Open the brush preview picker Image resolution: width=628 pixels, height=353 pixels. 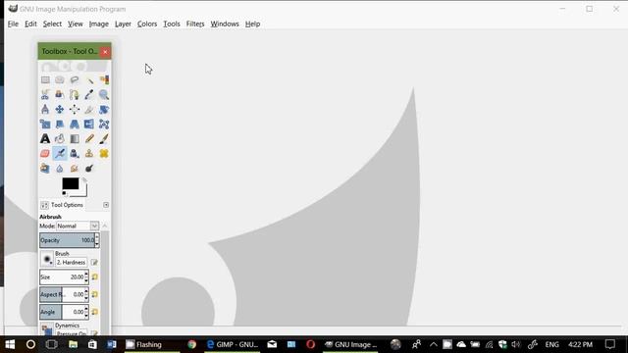pyautogui.click(x=47, y=259)
